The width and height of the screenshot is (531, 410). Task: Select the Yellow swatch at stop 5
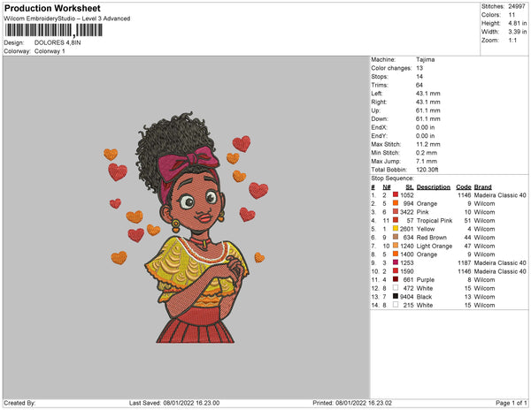tap(396, 229)
